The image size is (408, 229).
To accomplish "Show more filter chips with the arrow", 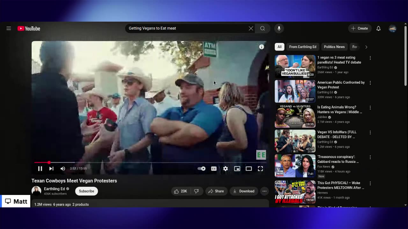I will pyautogui.click(x=366, y=47).
